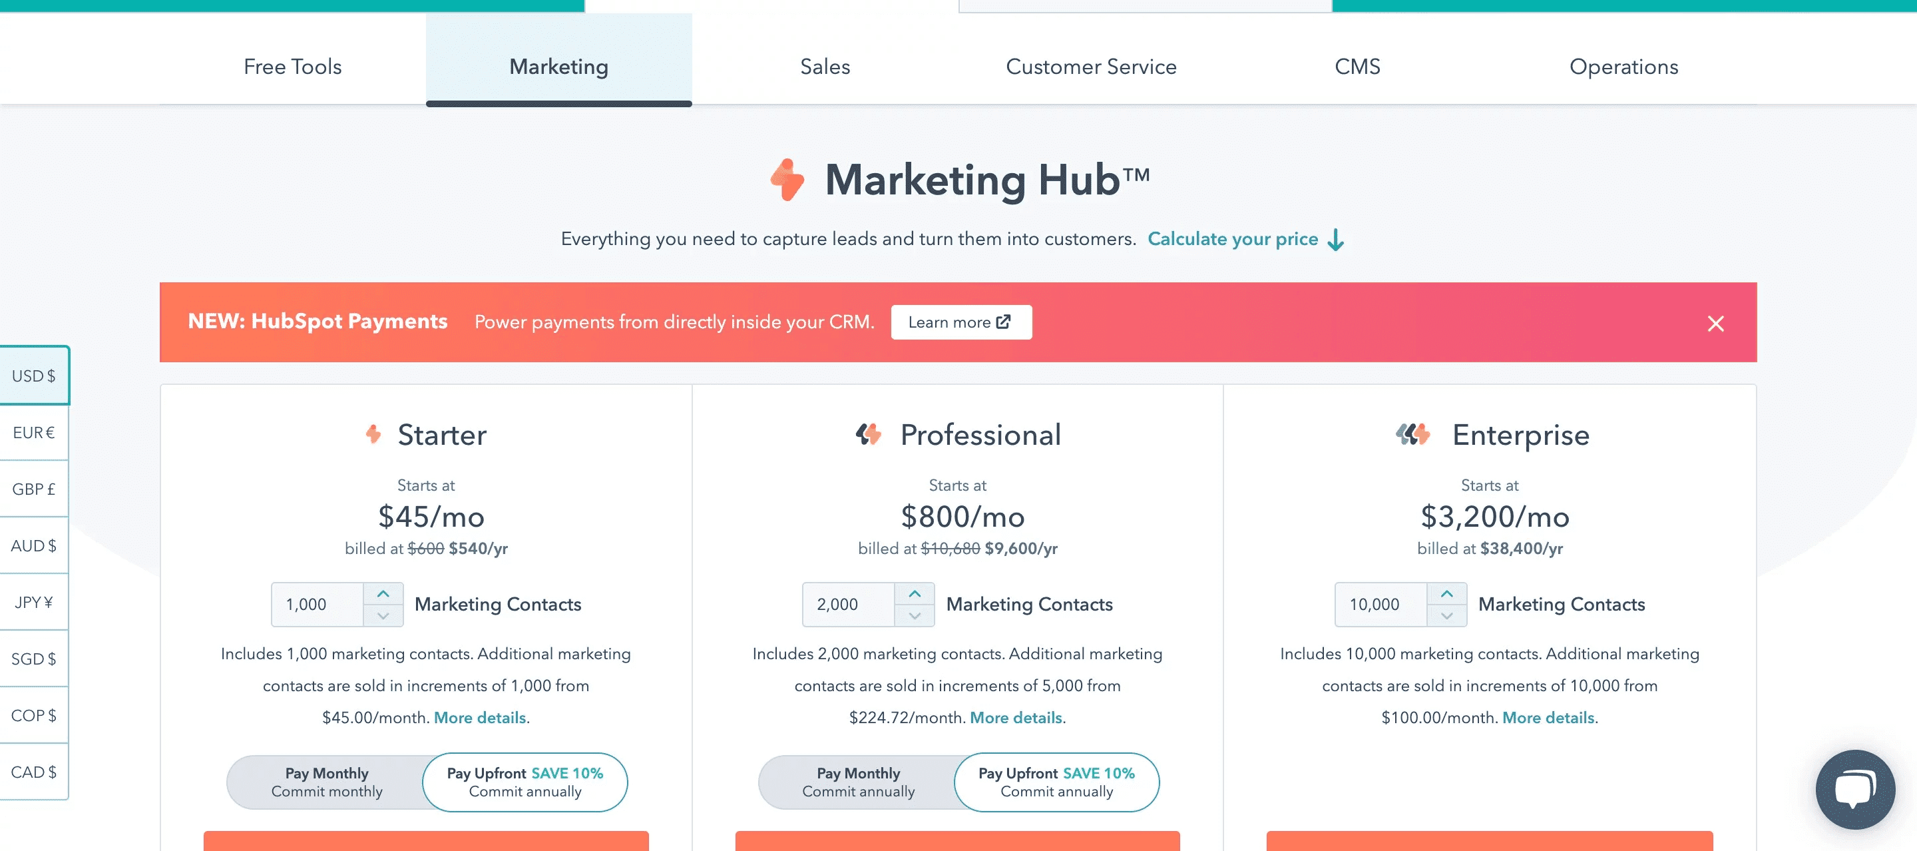The image size is (1917, 851).
Task: Open the Operations tab
Action: (1624, 67)
